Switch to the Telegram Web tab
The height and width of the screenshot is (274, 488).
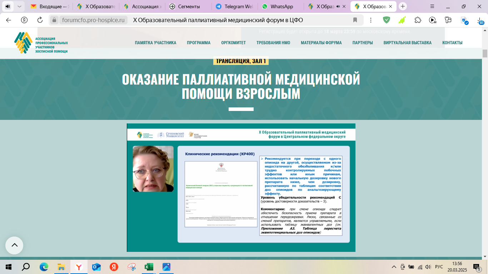235,6
